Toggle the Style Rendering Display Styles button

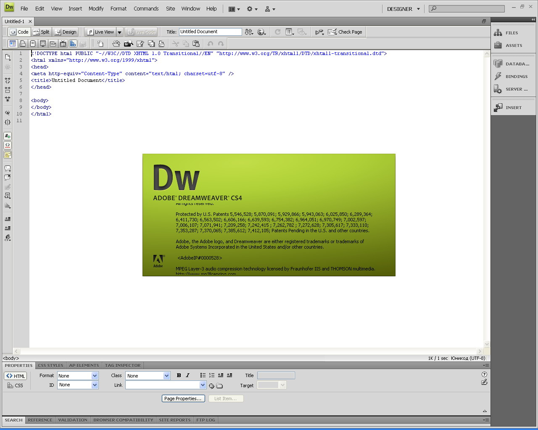[x=73, y=43]
